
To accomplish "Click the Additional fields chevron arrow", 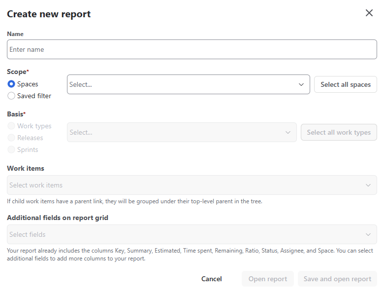I will 368,234.
